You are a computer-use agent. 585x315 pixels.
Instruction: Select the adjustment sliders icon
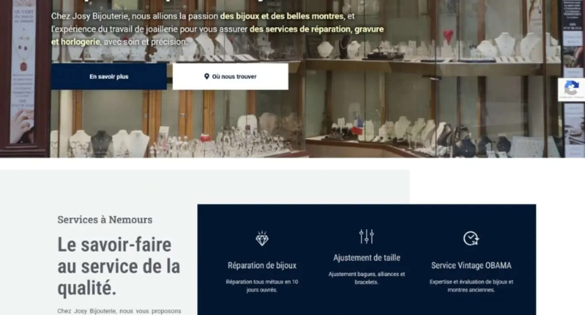[x=366, y=236]
